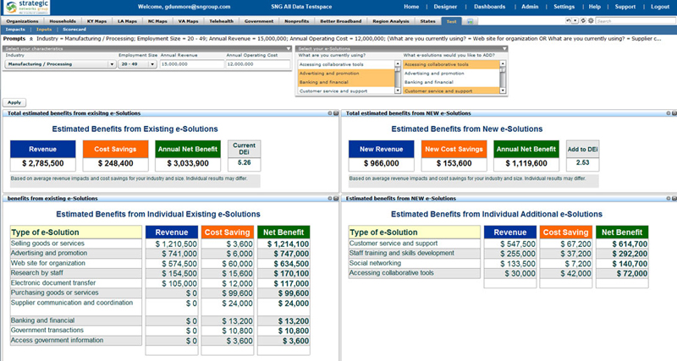The width and height of the screenshot is (677, 361).
Task: Click the undo arrow icon beside search
Action: pyautogui.click(x=568, y=20)
